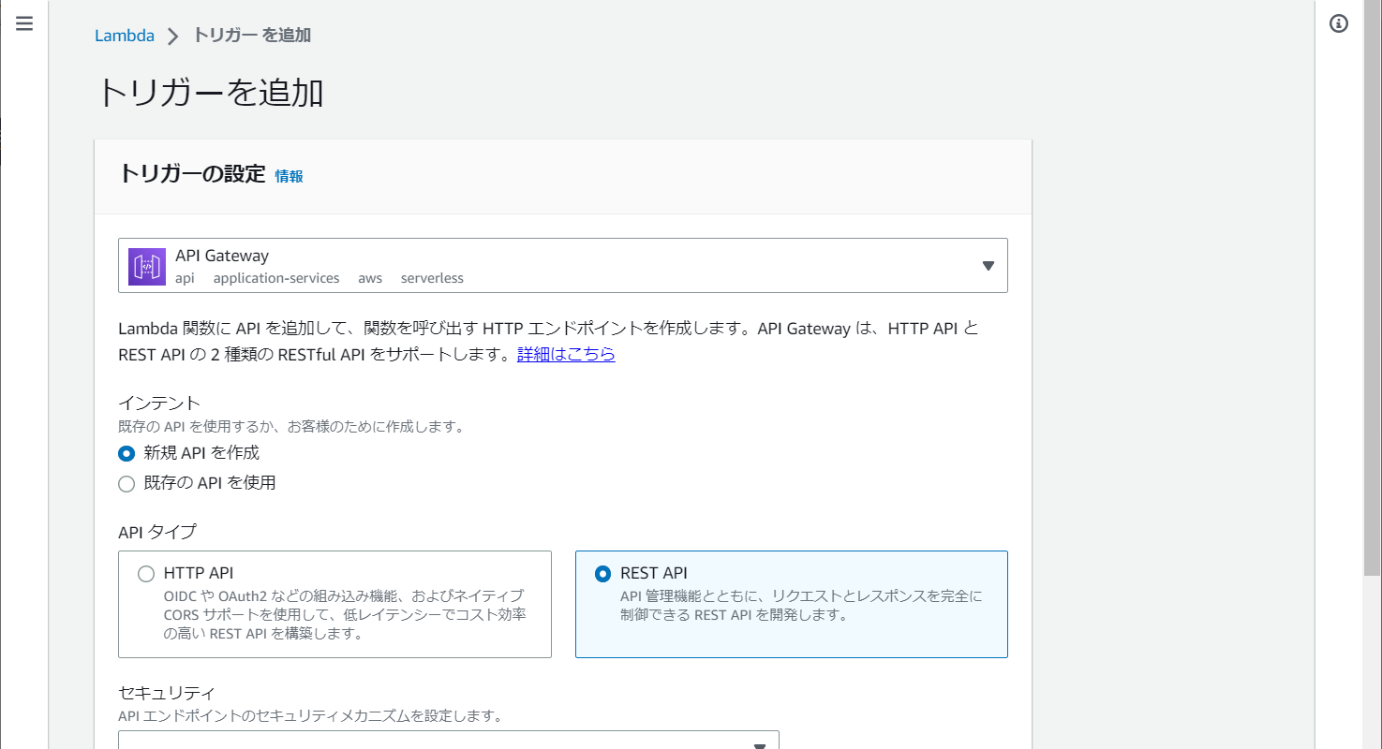The width and height of the screenshot is (1382, 749).
Task: Go to Lambda via the breadcrumb
Action: (125, 36)
